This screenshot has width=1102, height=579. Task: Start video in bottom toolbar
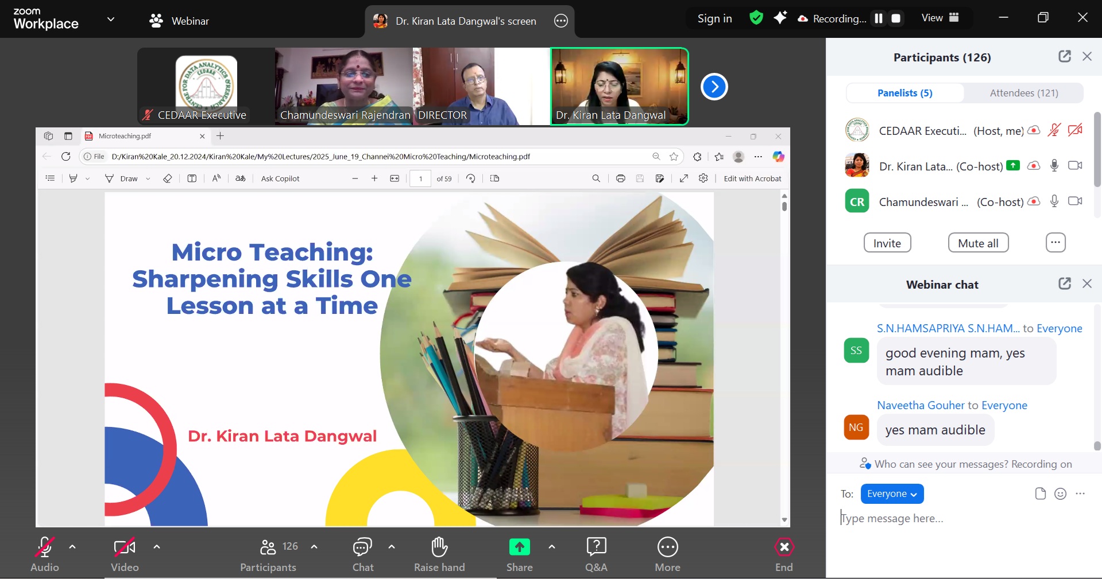tap(125, 547)
